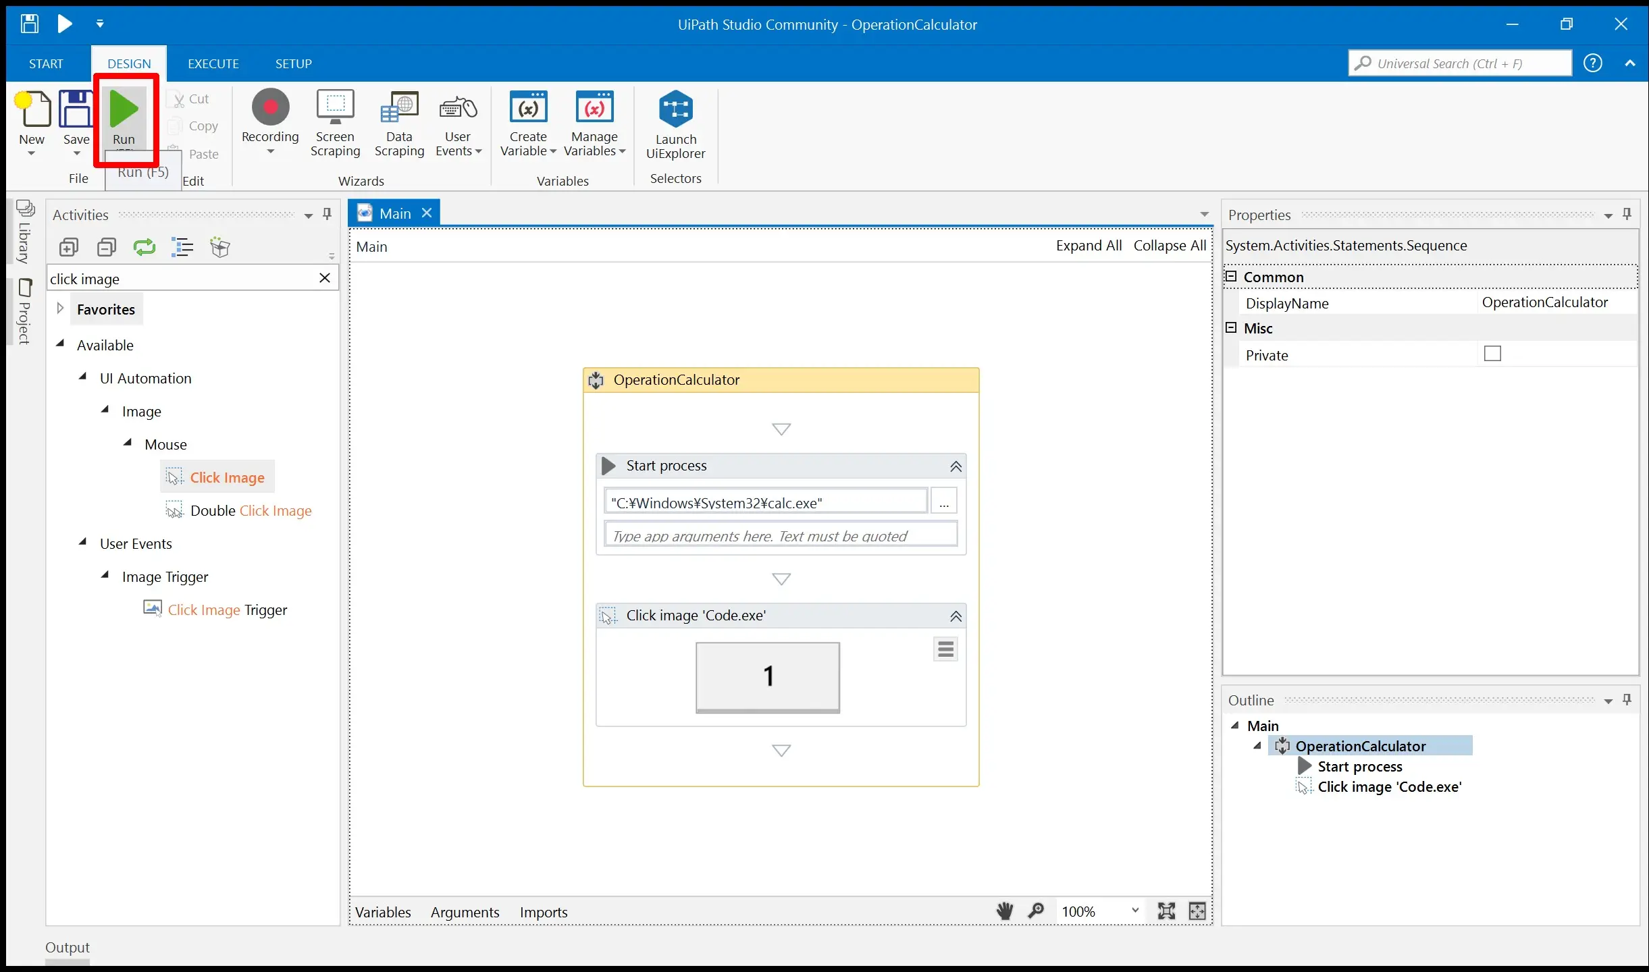Switch to the START tab

(x=46, y=63)
